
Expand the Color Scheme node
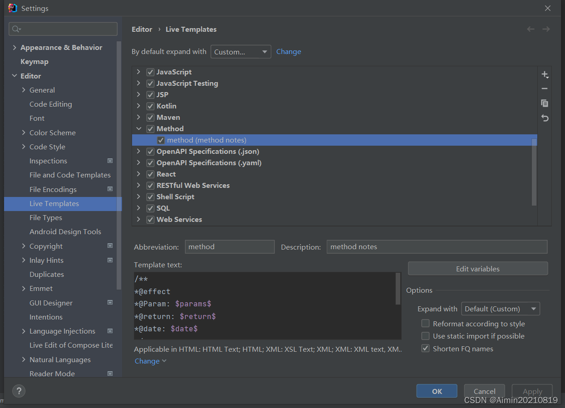coord(24,133)
